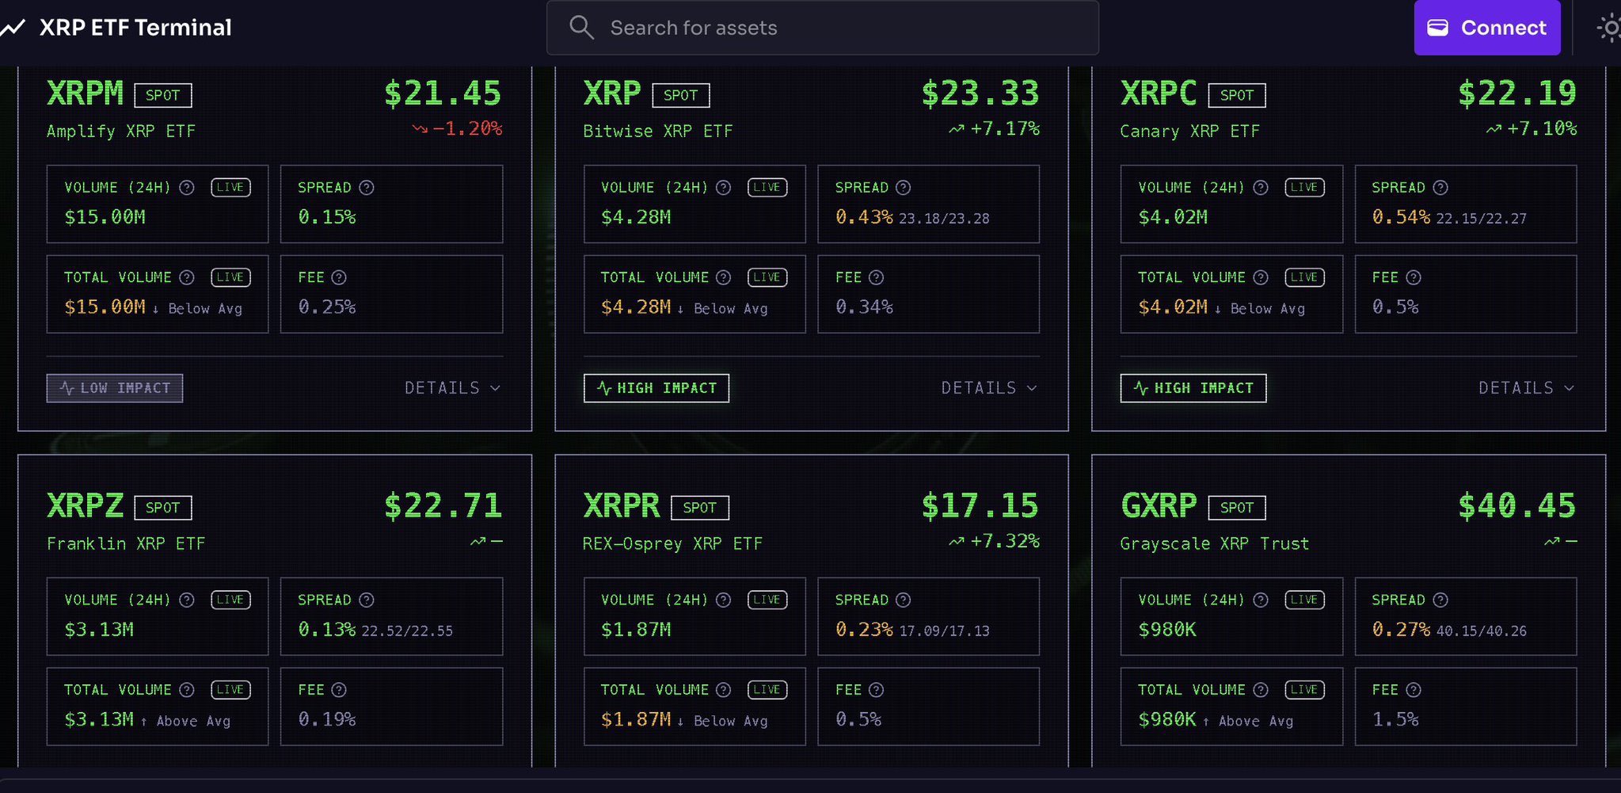
Task: Click the HIGH IMPACT badge on Bitwise card
Action: click(656, 388)
